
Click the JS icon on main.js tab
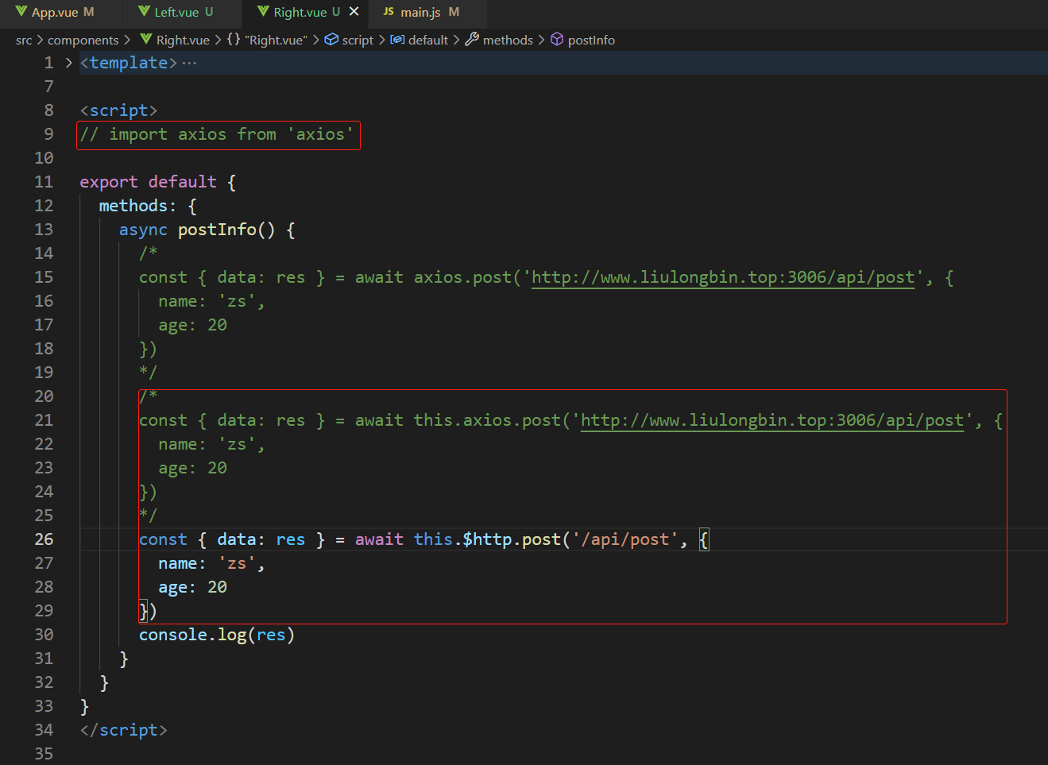389,12
